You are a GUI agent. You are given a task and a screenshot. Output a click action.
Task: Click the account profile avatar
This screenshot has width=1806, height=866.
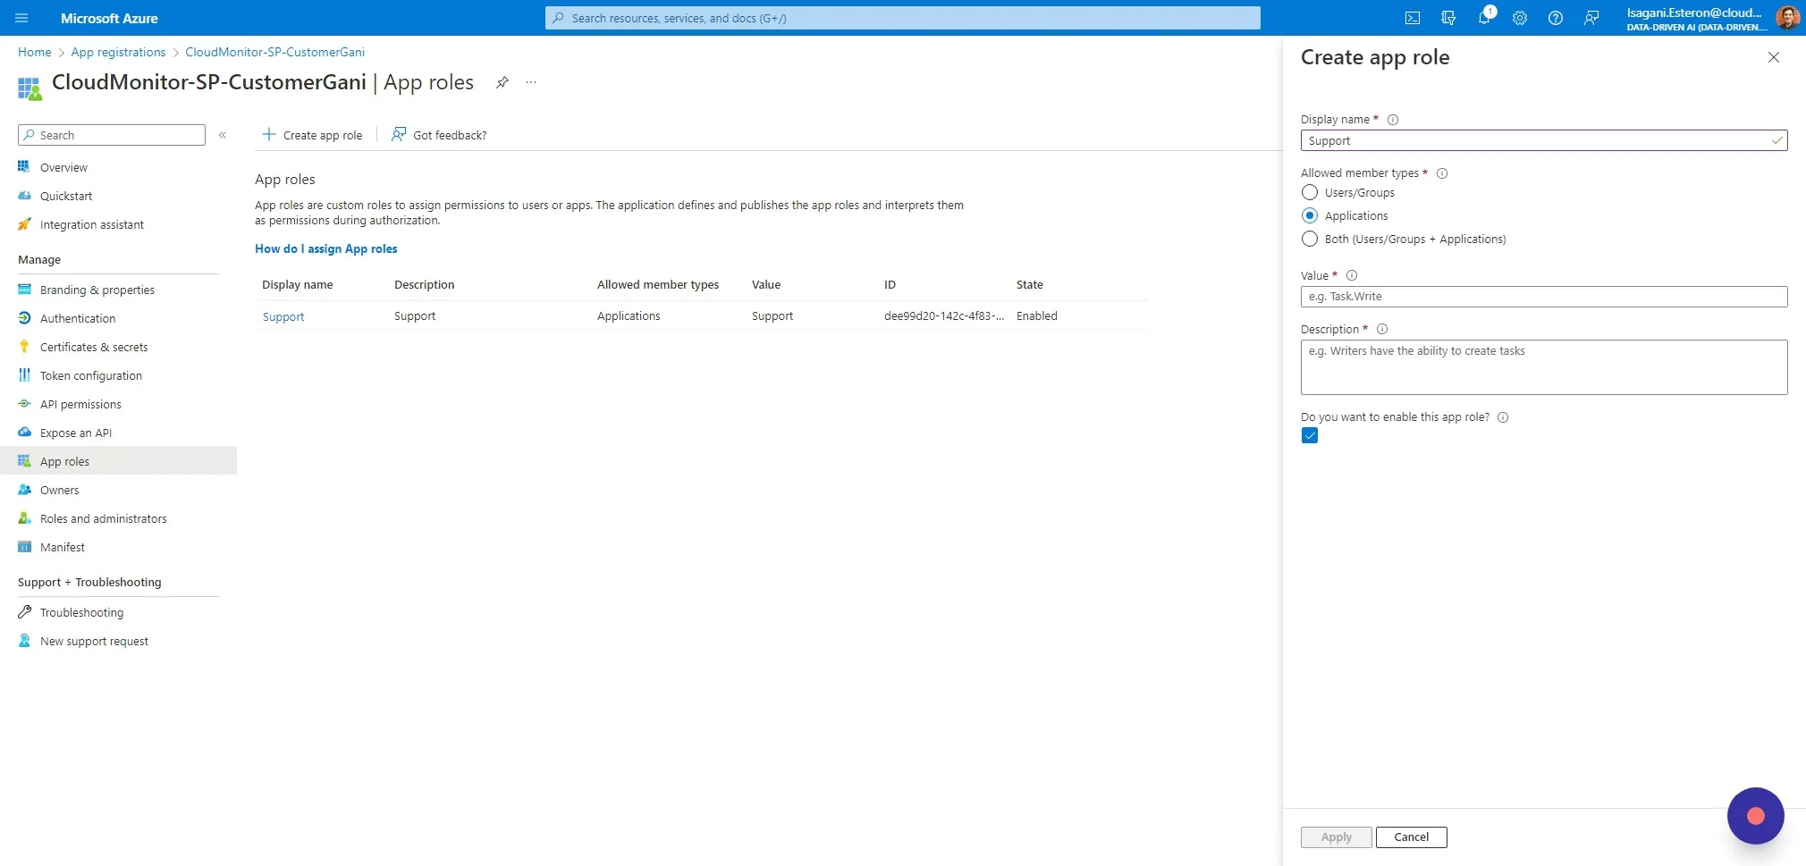coord(1787,18)
